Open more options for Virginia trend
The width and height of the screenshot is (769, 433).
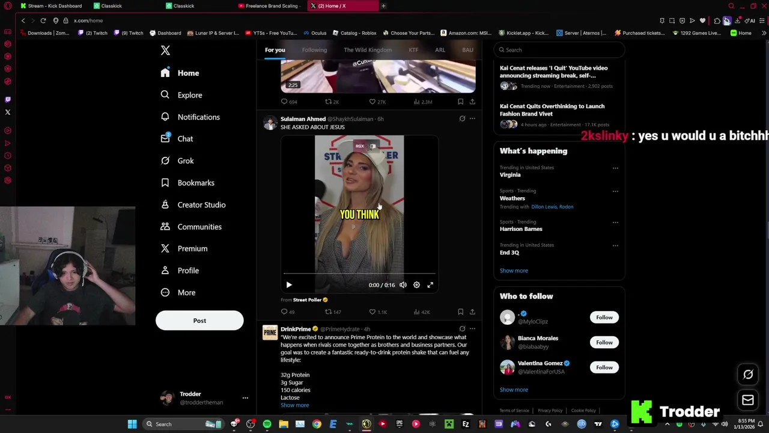pyautogui.click(x=615, y=168)
